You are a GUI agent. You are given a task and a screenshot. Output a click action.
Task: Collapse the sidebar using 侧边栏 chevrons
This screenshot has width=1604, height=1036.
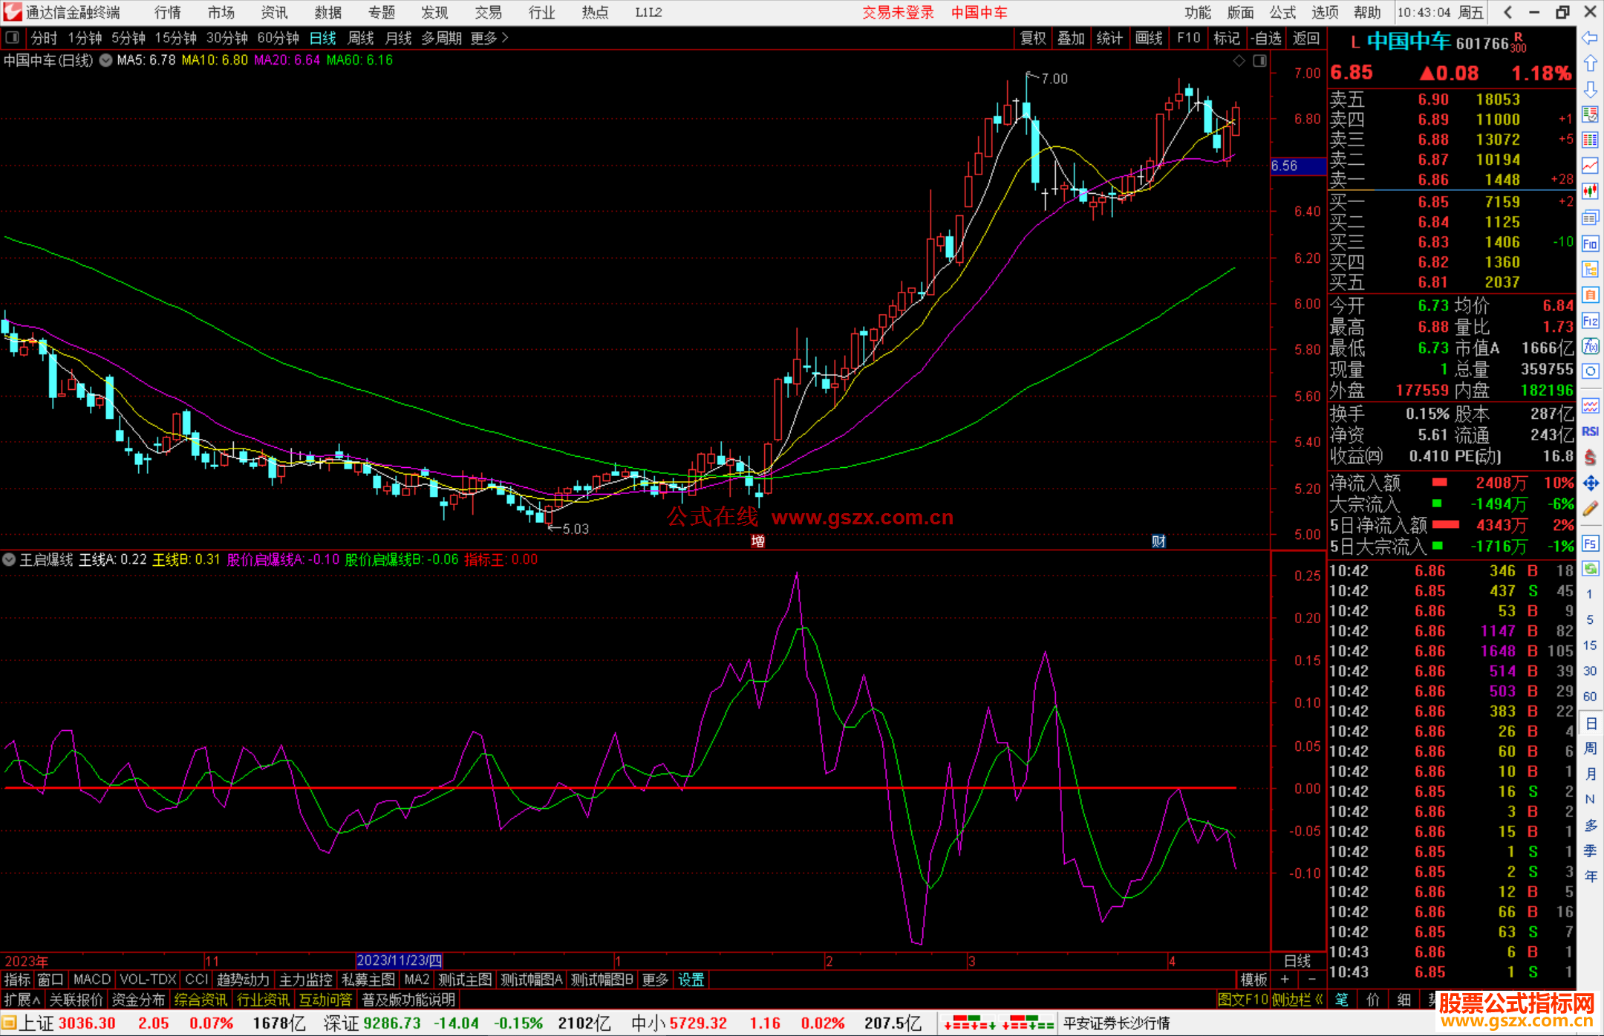pos(1319,1000)
